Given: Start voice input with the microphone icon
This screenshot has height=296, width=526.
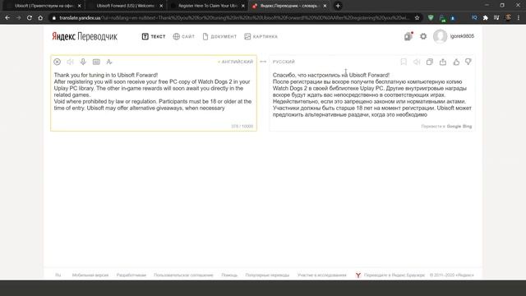Looking at the screenshot, I should 83,62.
